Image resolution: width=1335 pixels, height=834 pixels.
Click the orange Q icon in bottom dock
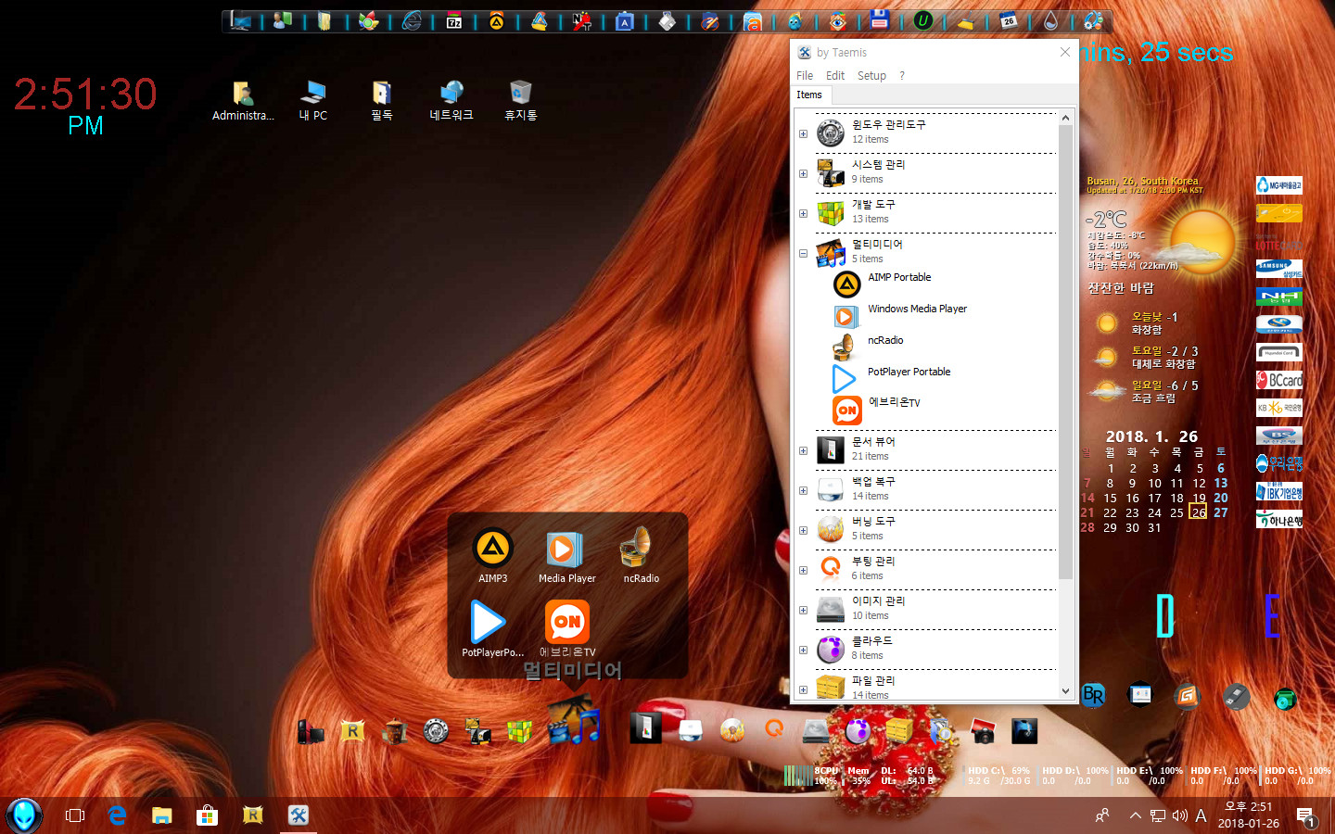[774, 730]
